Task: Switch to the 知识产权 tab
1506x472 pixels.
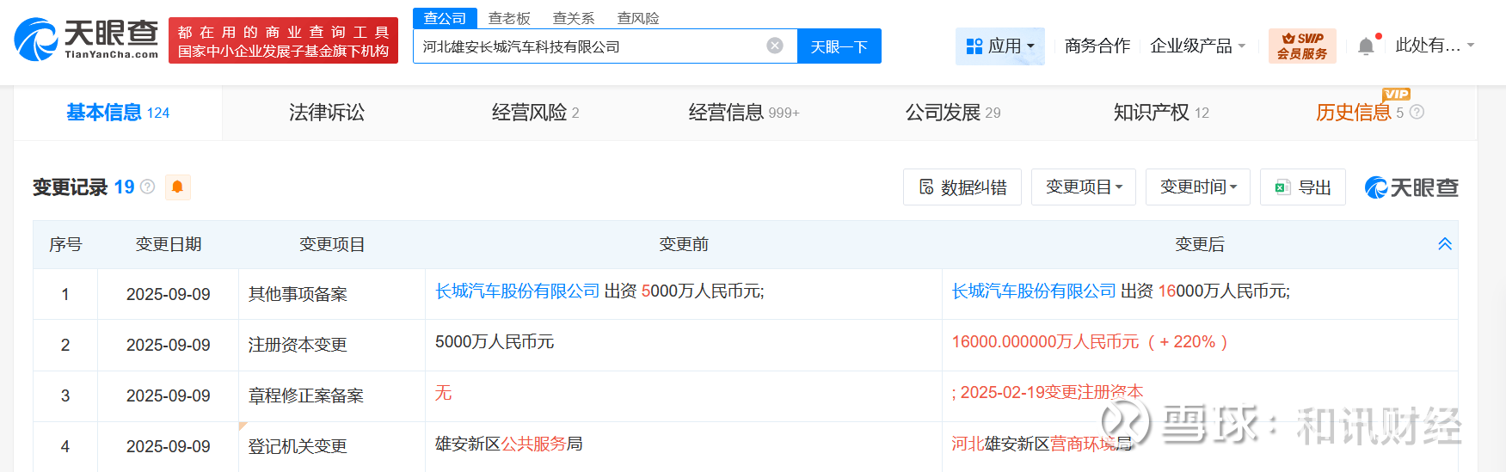Action: tap(1161, 113)
